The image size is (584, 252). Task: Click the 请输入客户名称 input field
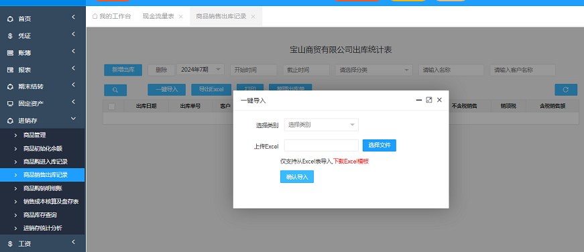522,70
